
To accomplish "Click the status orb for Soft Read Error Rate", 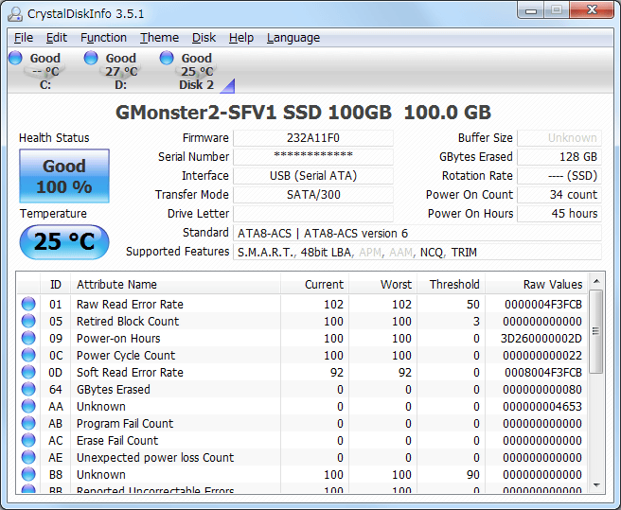I will point(28,372).
